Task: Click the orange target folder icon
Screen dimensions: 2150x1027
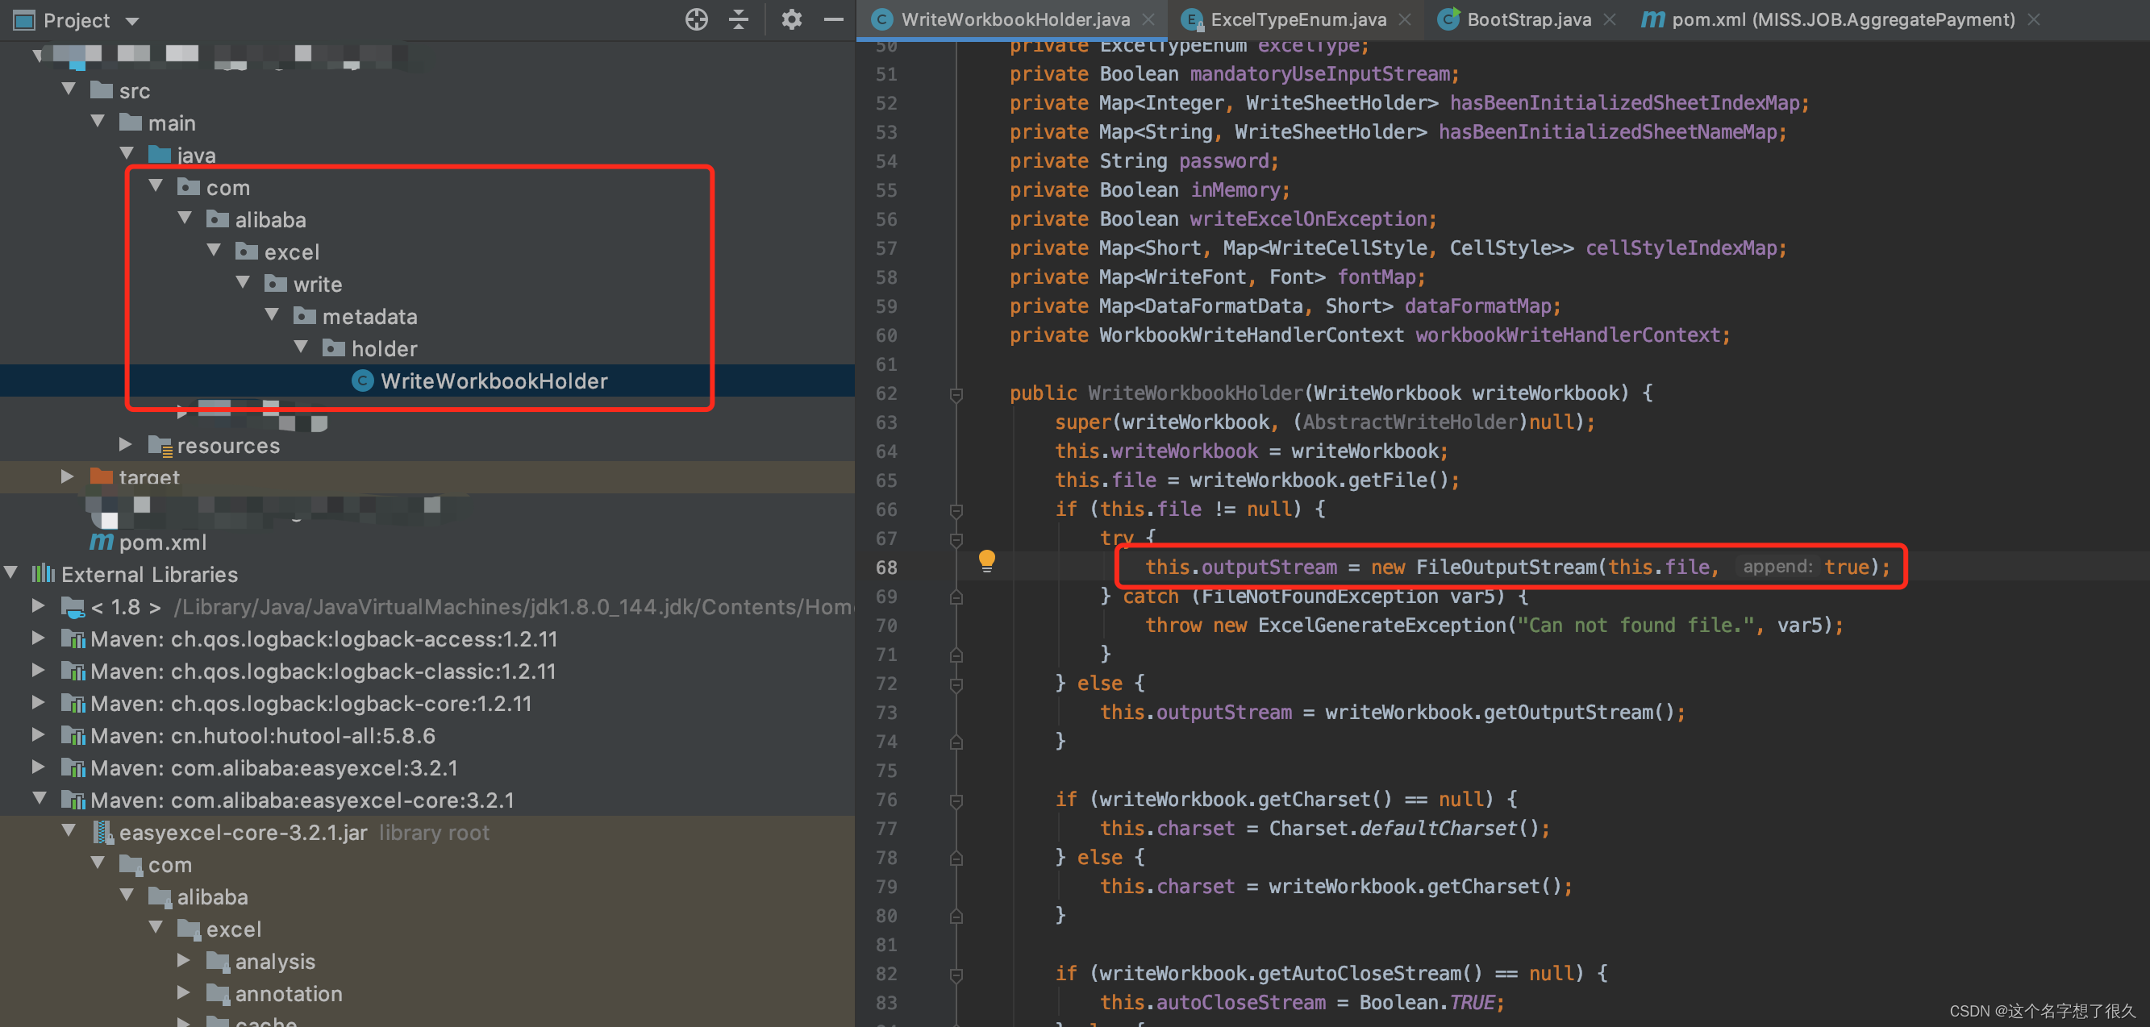Action: (101, 476)
